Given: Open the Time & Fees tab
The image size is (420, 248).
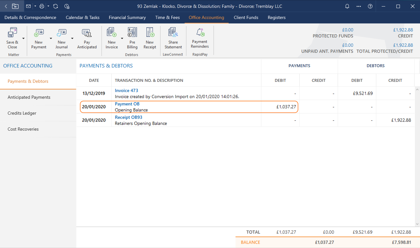Looking at the screenshot, I should (167, 18).
